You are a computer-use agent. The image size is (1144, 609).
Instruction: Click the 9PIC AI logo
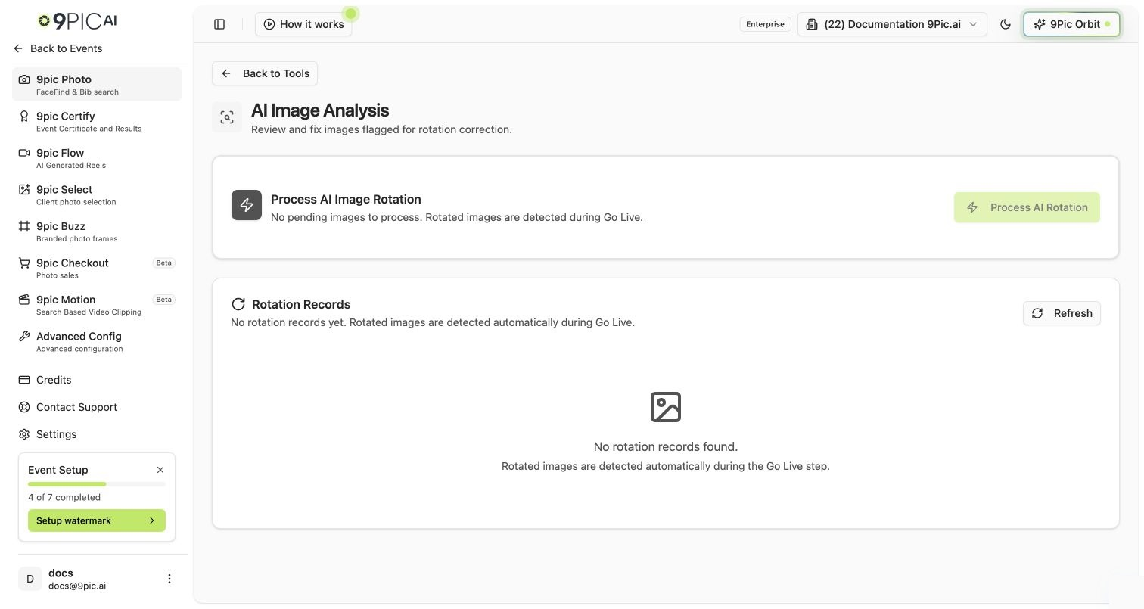77,21
